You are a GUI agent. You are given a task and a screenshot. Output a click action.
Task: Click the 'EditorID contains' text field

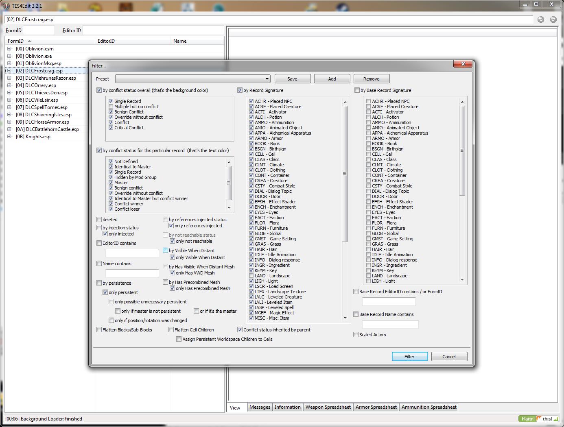coord(132,253)
